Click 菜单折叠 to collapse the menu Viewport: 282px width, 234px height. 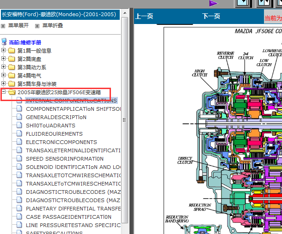[x=53, y=25]
